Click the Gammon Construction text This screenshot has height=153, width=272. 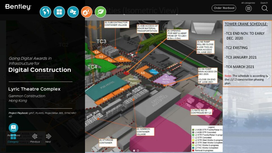[27, 96]
